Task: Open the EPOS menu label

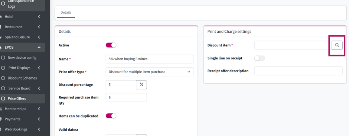Action: pyautogui.click(x=9, y=48)
